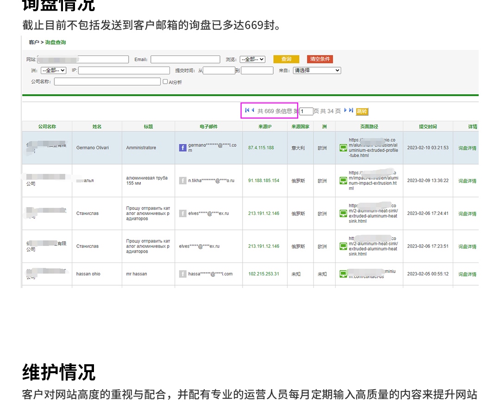Click the timestamp 2023-02-05 00:55:12
Screen dimensions: 500x404
(428, 274)
